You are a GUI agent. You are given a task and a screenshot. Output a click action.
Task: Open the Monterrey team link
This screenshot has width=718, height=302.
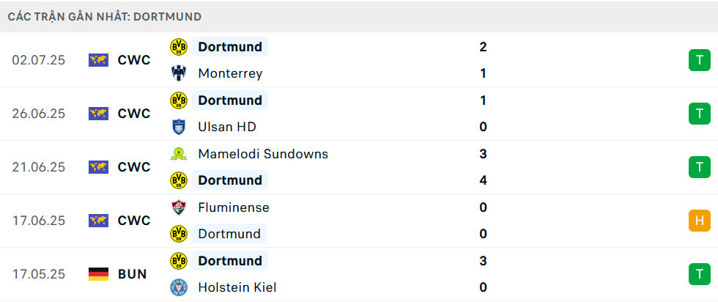(230, 73)
